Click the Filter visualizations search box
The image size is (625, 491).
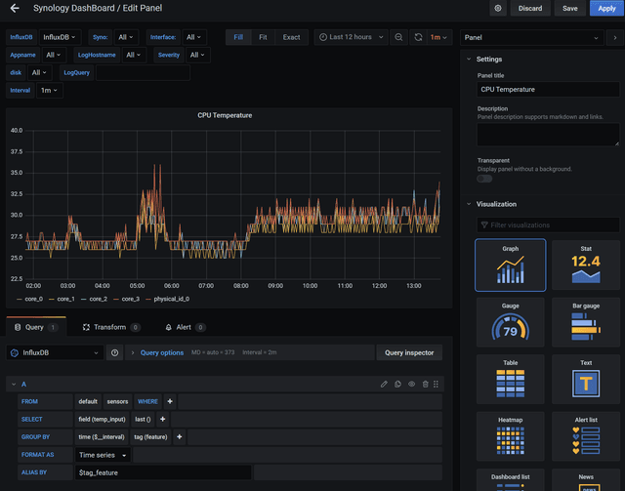[x=548, y=225]
